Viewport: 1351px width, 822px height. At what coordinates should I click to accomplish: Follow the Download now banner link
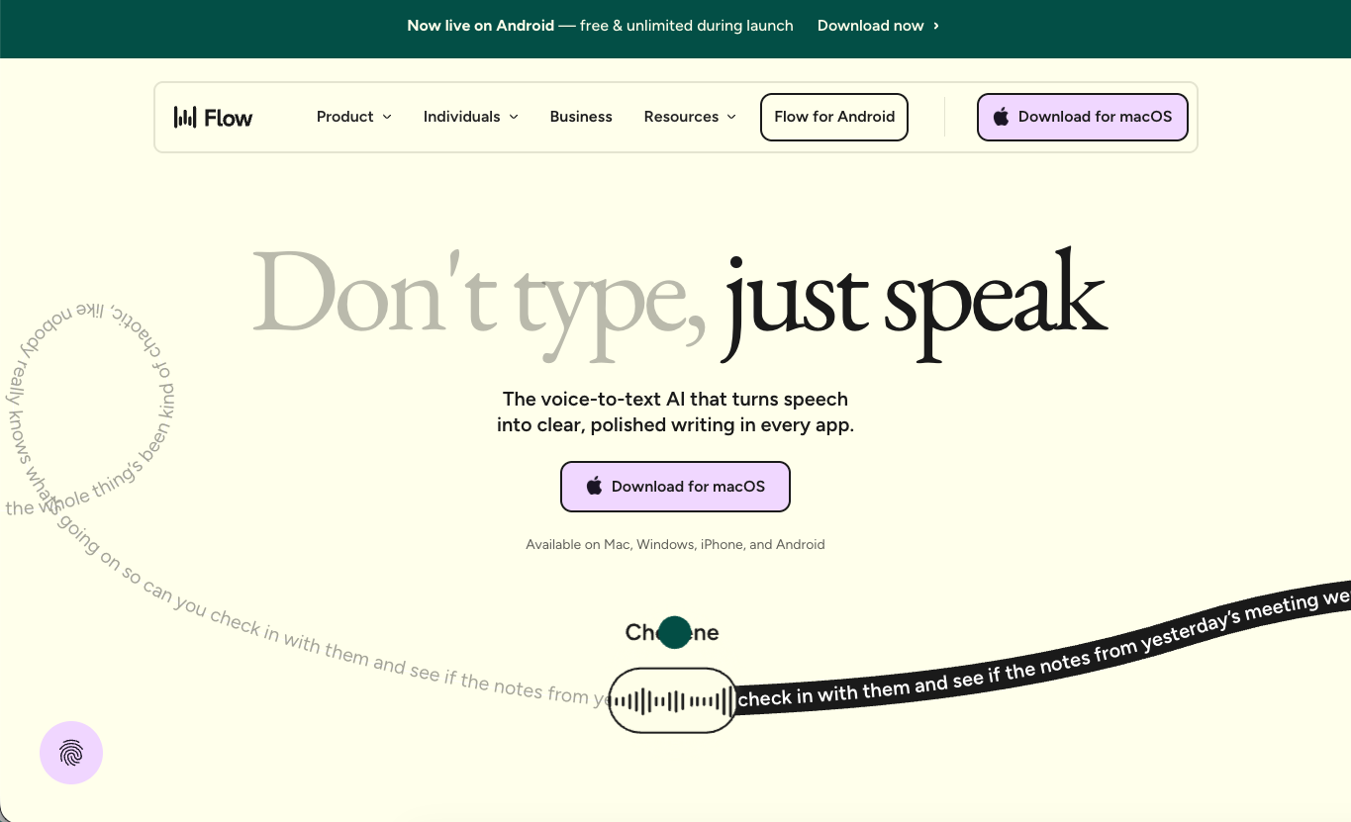(870, 26)
